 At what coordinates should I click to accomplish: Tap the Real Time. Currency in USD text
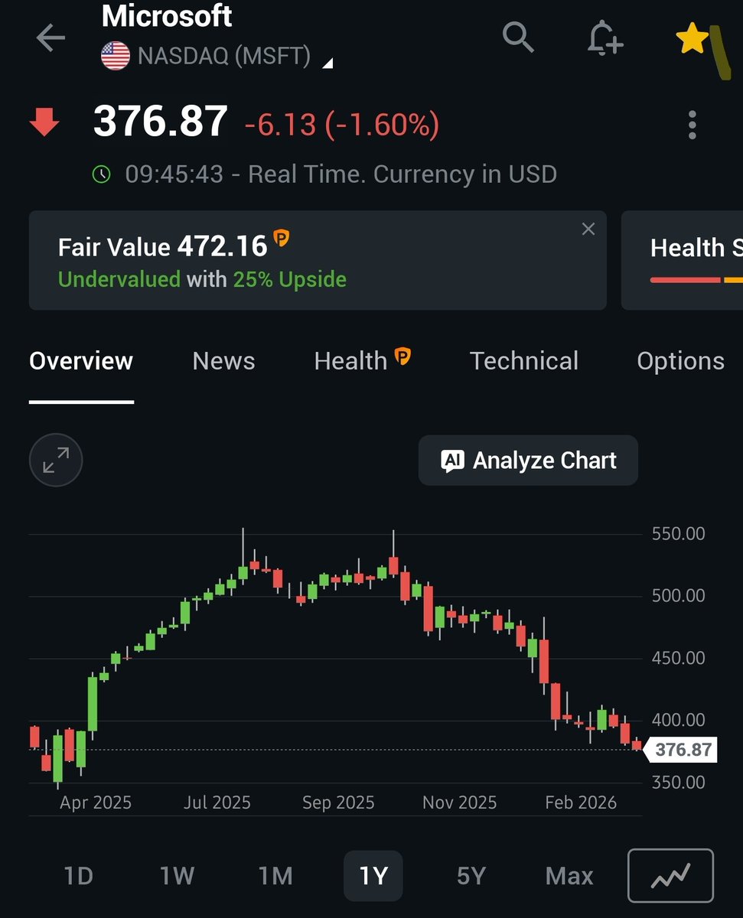tap(402, 174)
